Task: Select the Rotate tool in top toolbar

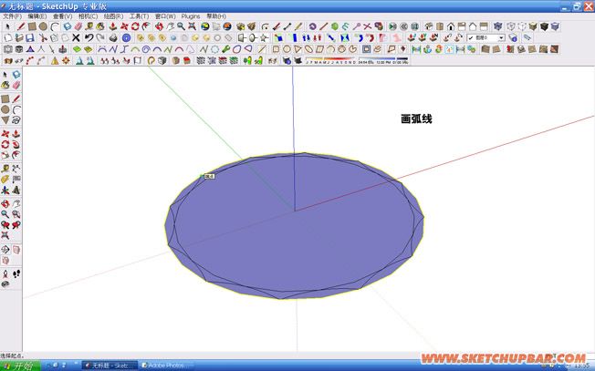Action: (135, 26)
